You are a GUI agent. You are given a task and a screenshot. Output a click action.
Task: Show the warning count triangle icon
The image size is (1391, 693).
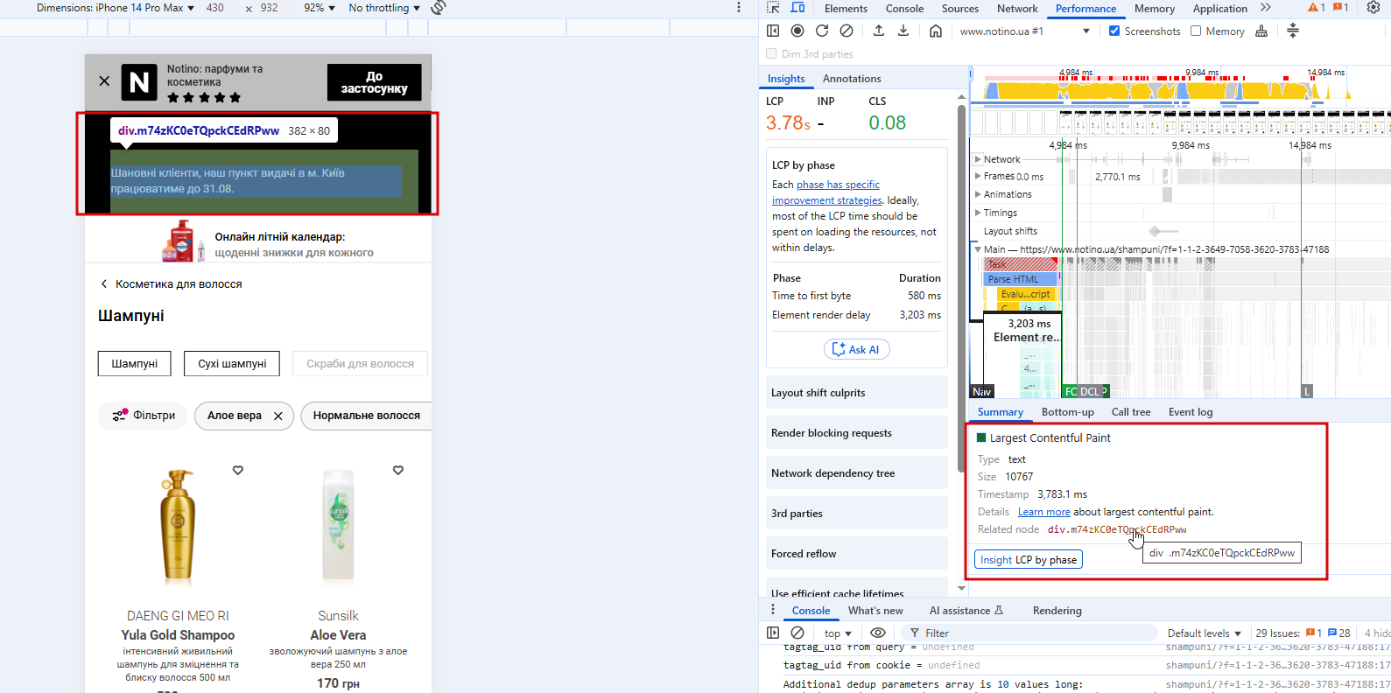pos(1317,8)
